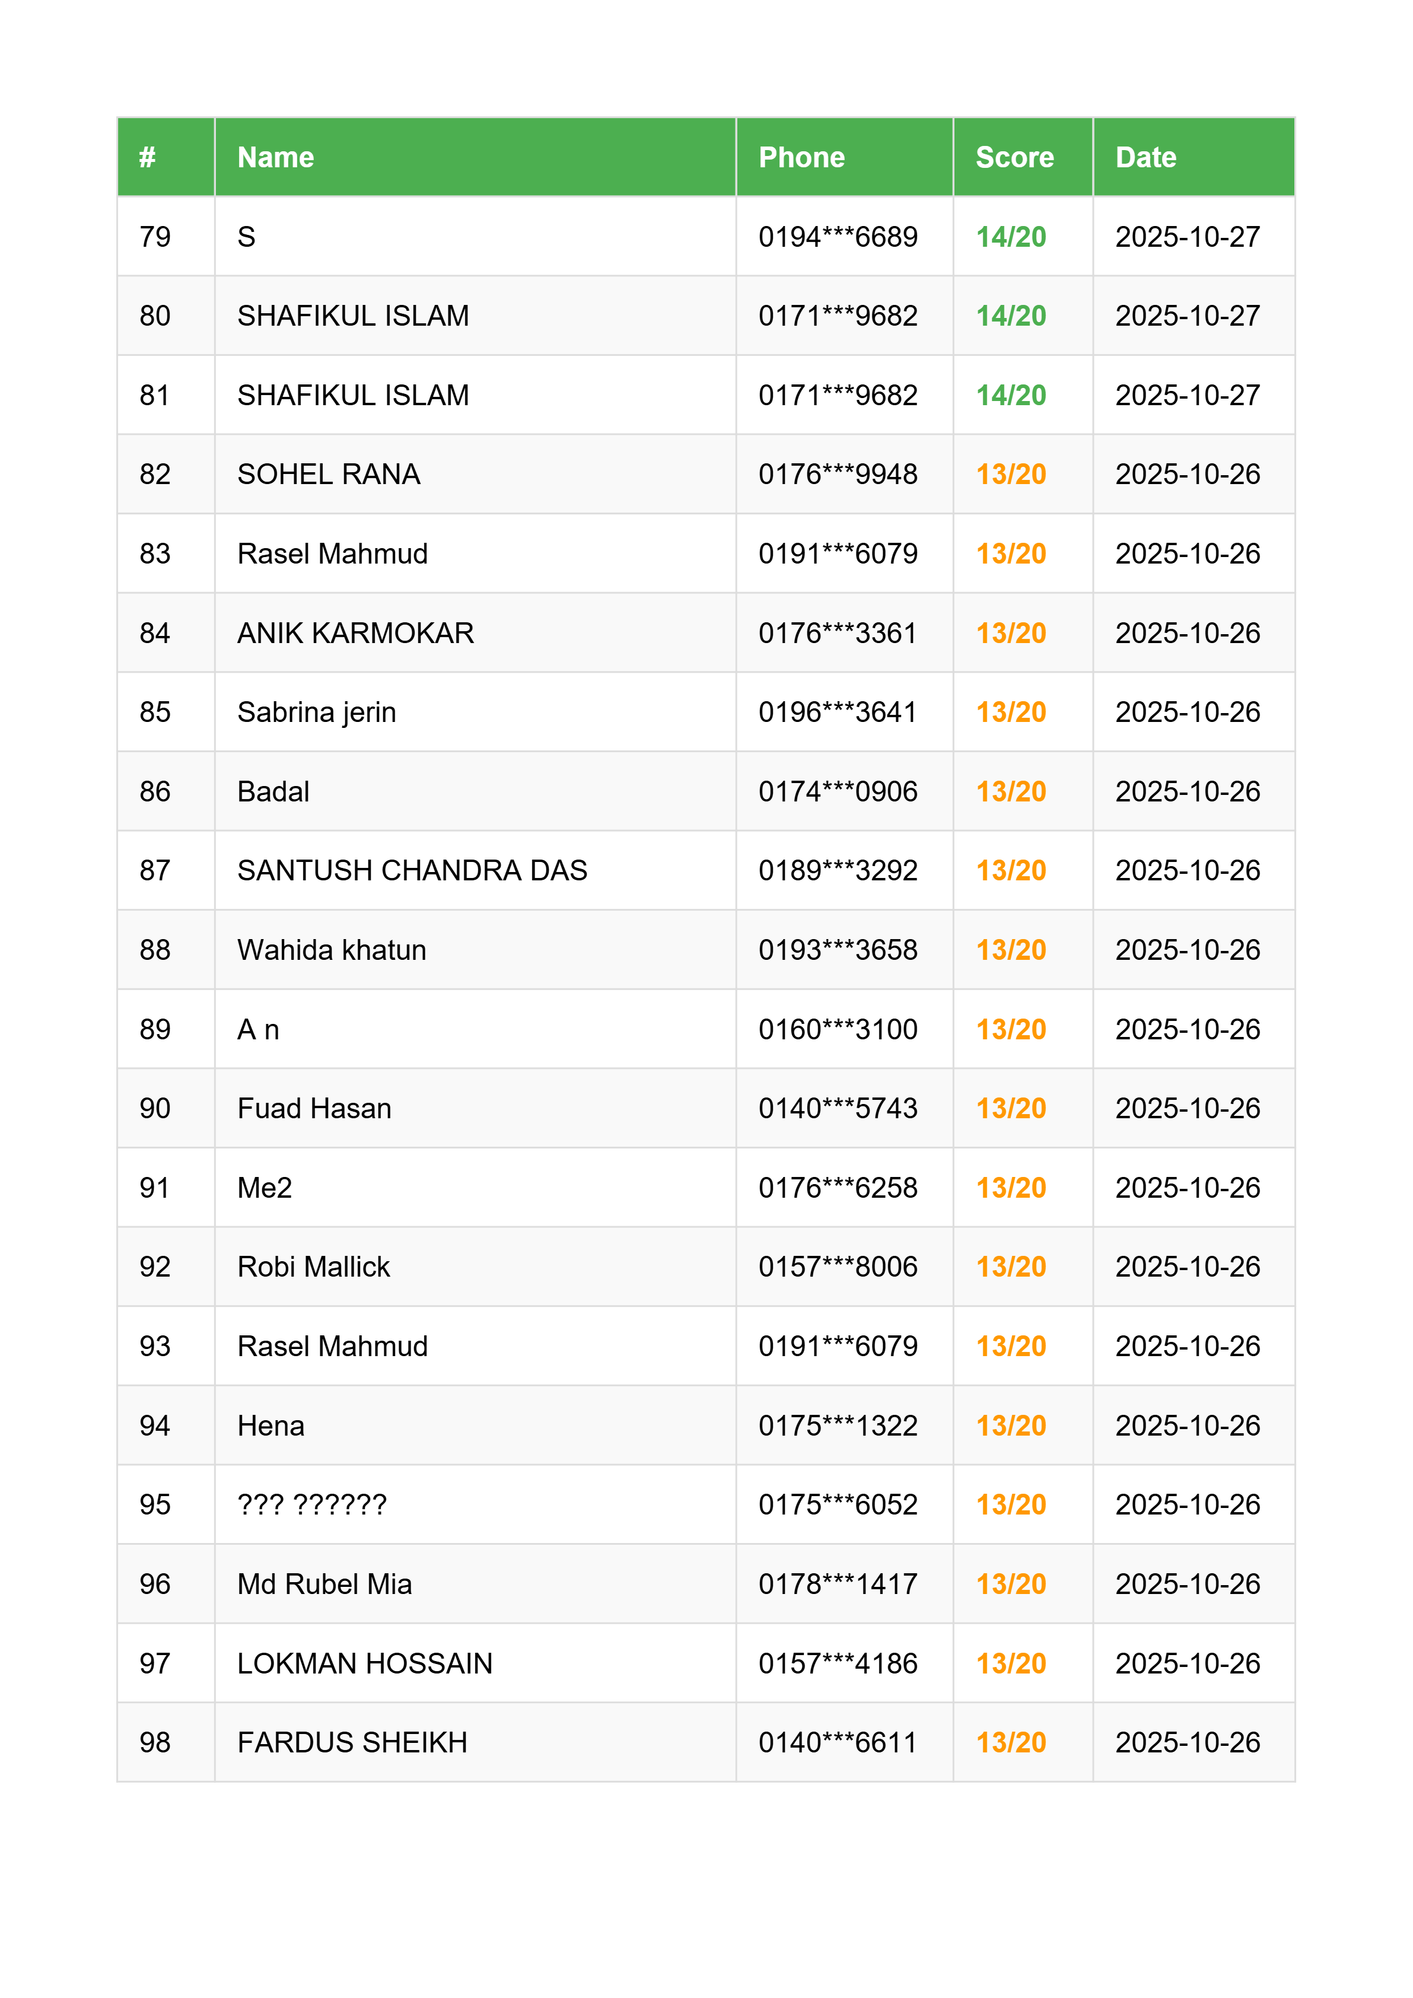The width and height of the screenshot is (1413, 1998).
Task: Click row number 94
Action: tap(155, 1426)
